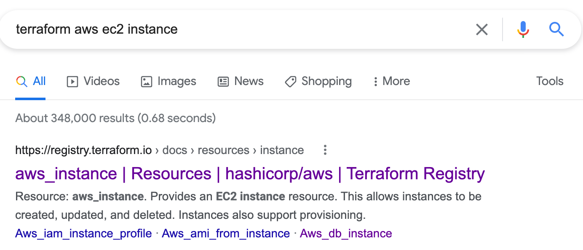Open the three-dot options beside result URL
Screen dimensions: 583x250
325,150
